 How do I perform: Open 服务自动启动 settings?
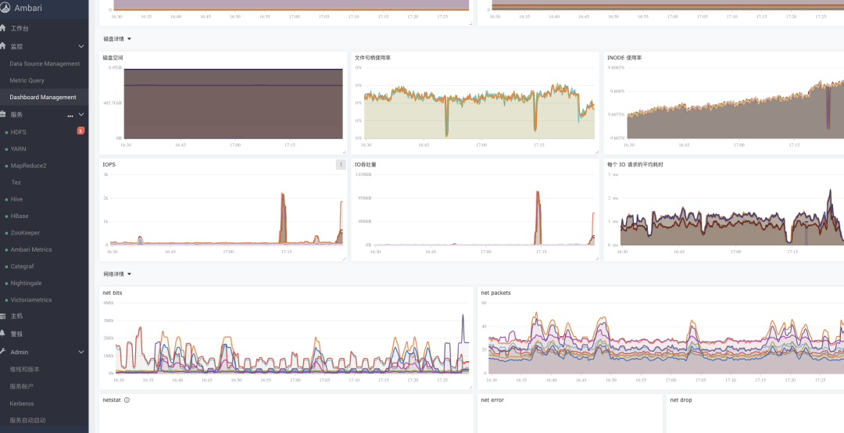pyautogui.click(x=27, y=420)
